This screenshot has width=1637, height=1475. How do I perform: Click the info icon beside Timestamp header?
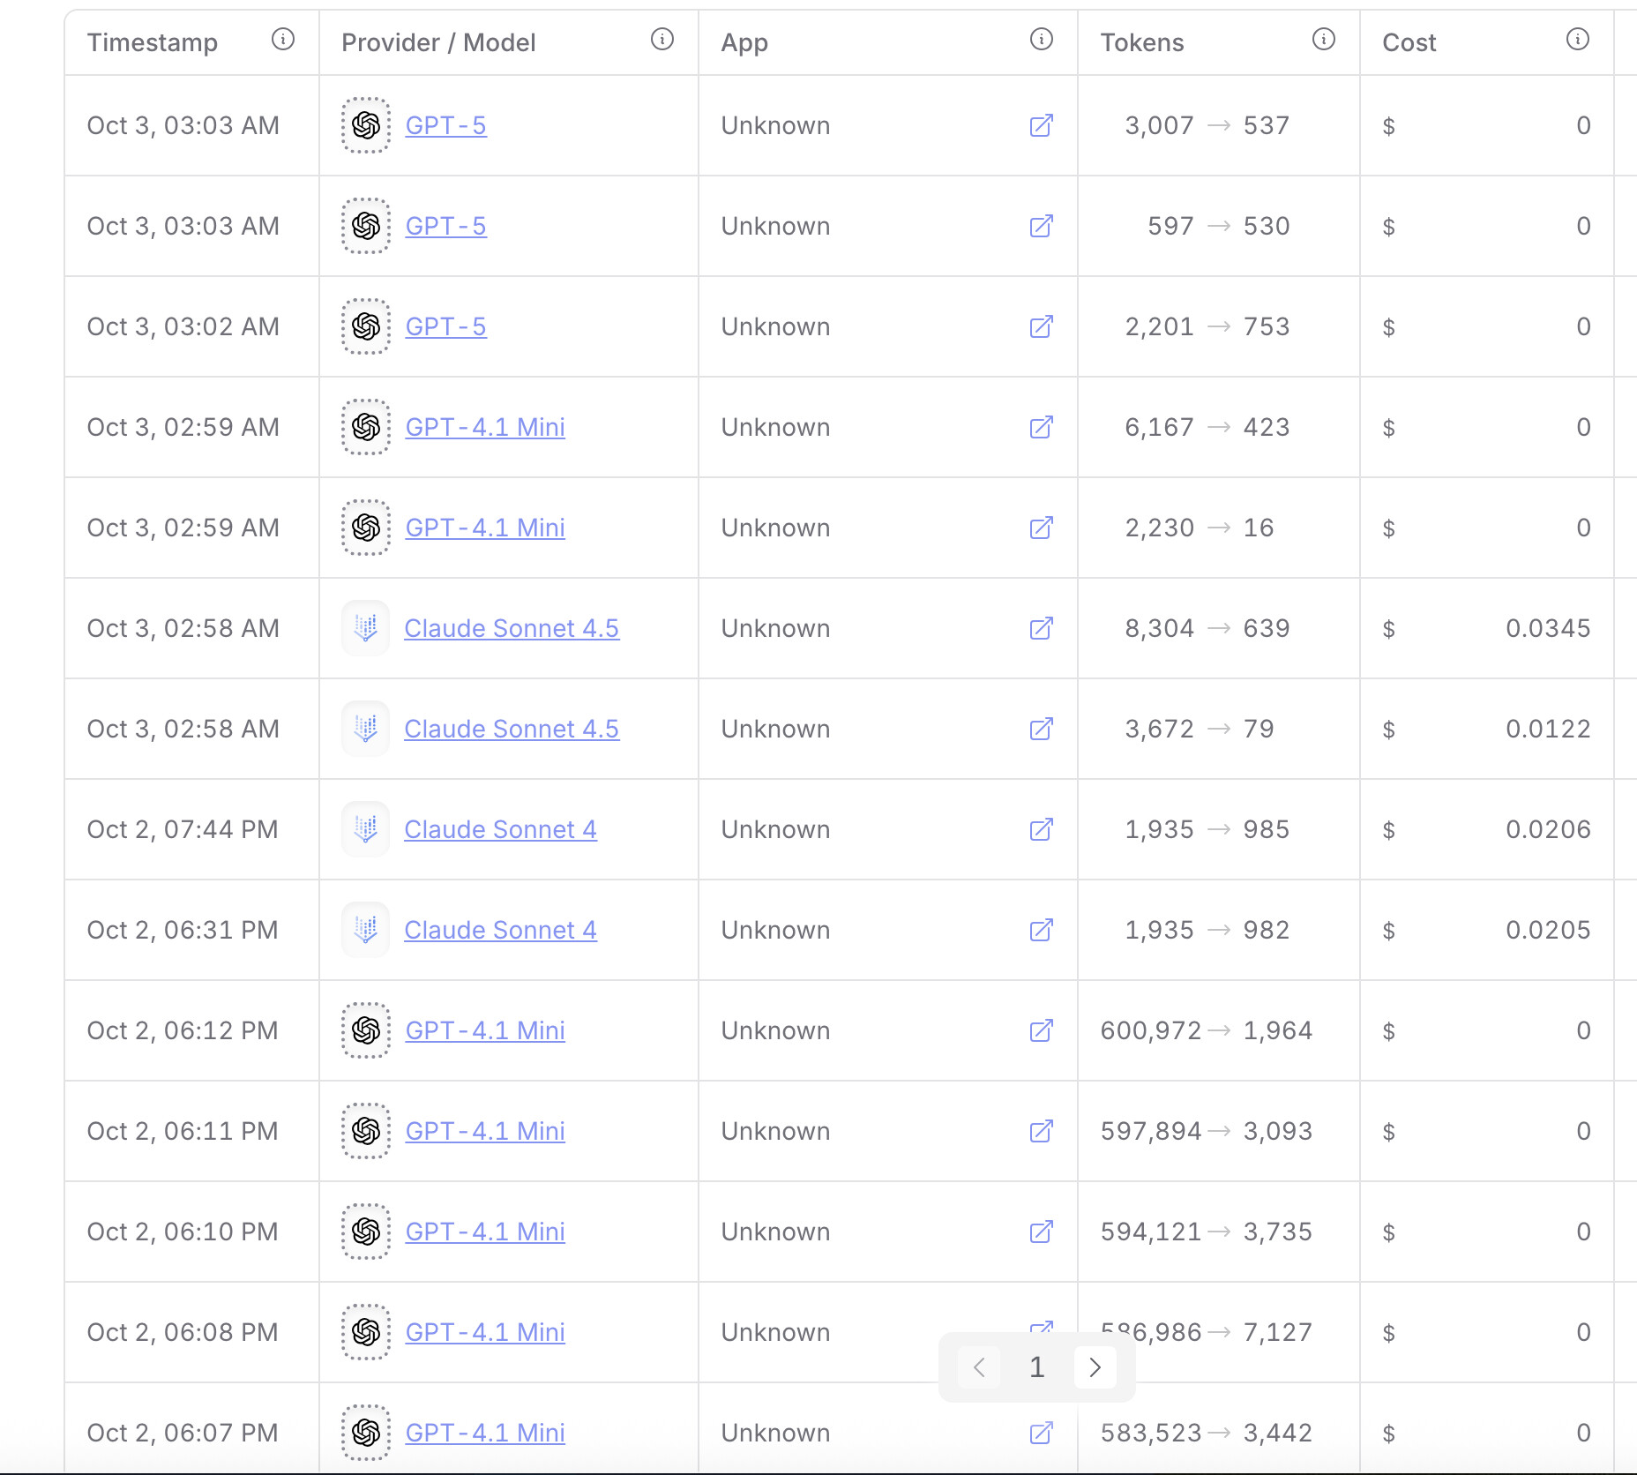(282, 40)
